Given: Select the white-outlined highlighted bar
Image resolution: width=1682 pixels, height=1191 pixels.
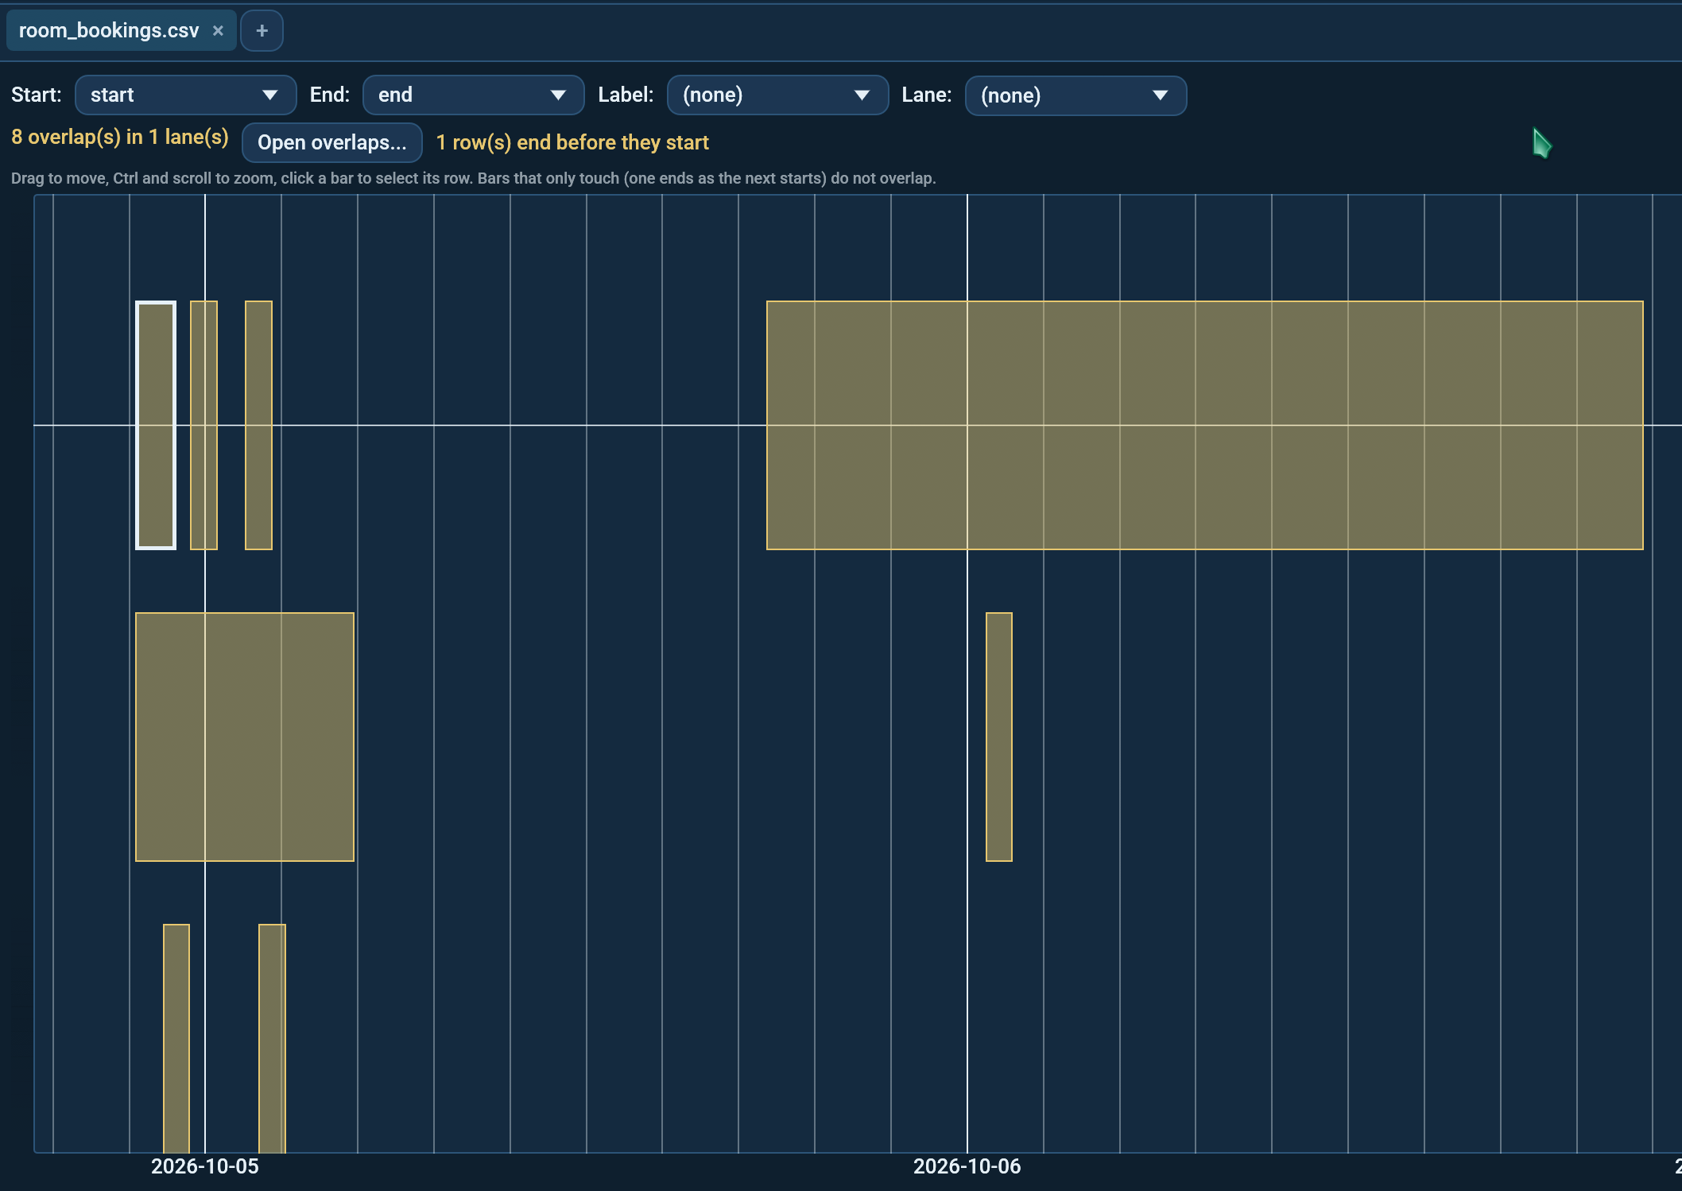Looking at the screenshot, I should (156, 425).
